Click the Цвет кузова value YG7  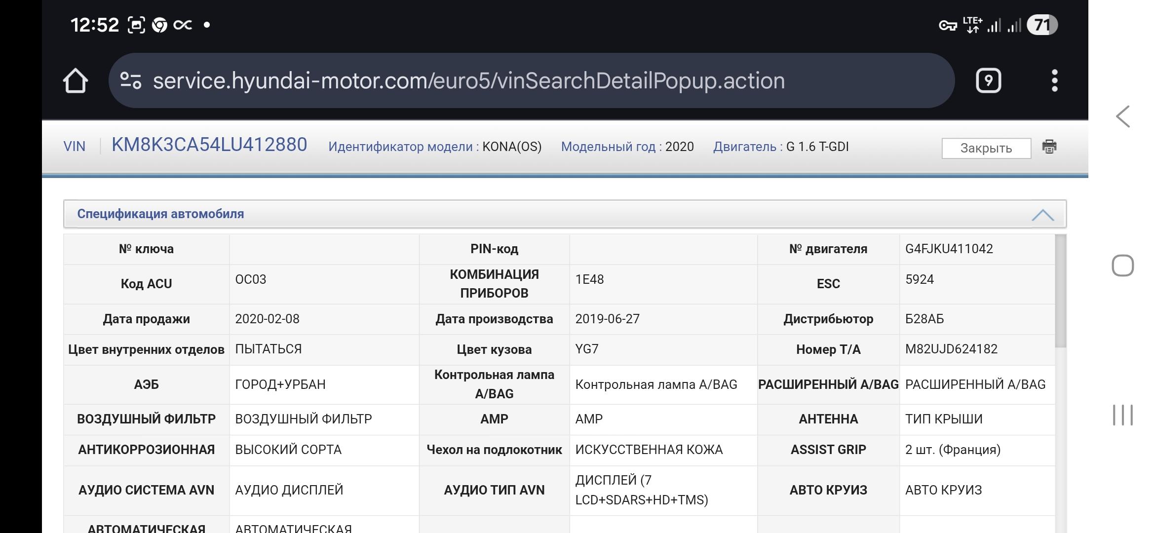coord(587,349)
